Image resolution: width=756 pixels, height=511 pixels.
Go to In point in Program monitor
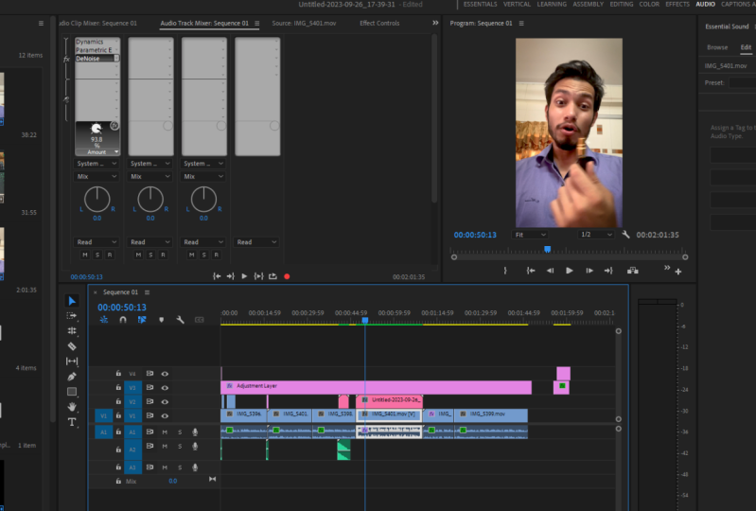click(531, 271)
